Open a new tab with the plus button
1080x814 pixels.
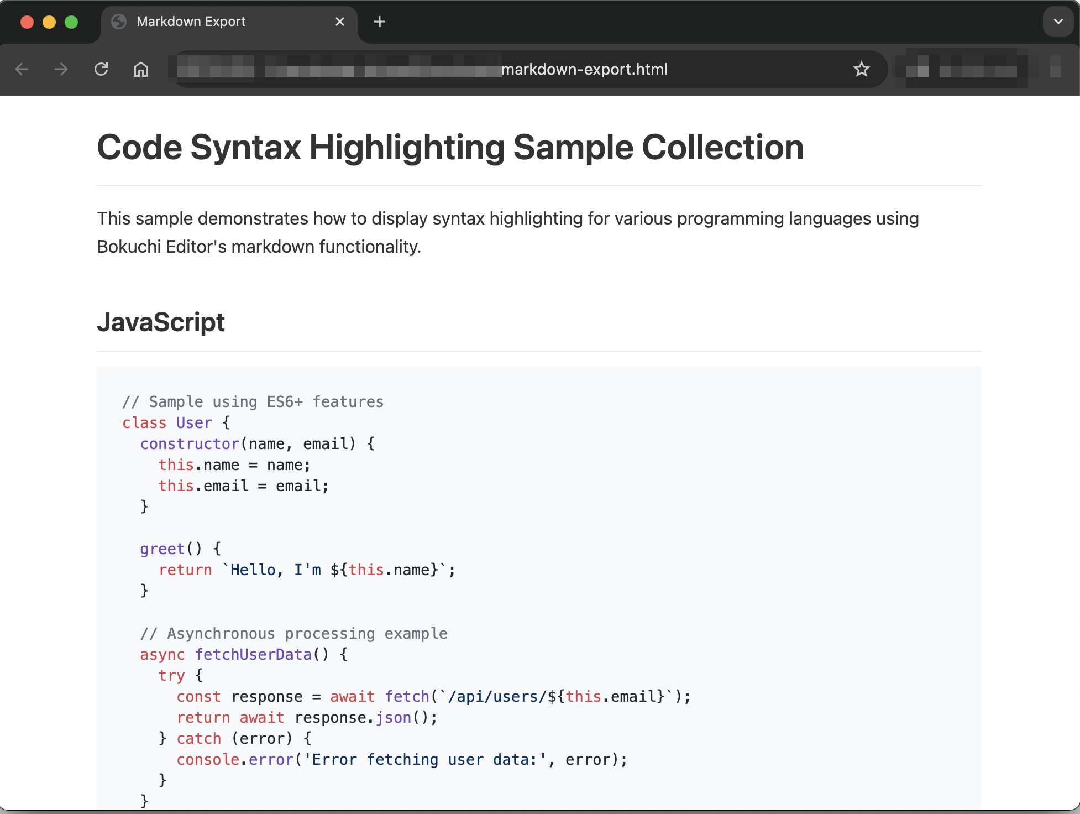point(379,22)
